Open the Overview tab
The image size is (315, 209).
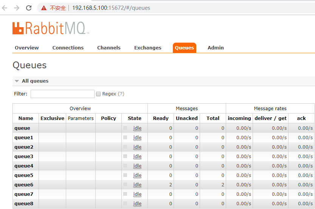coord(27,48)
